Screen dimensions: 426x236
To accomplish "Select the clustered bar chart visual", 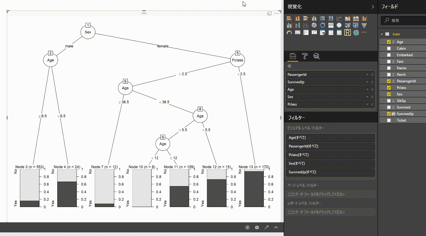I will 306,18.
